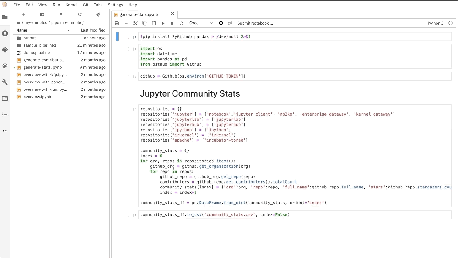Screen dimensions: 458x258
Task: Select the demo.pipeline file
Action: (61, 53)
